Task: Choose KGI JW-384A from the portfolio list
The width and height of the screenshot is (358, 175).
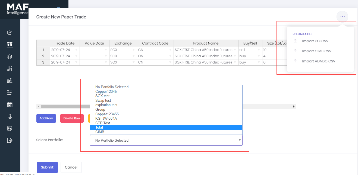Action: tap(166, 119)
